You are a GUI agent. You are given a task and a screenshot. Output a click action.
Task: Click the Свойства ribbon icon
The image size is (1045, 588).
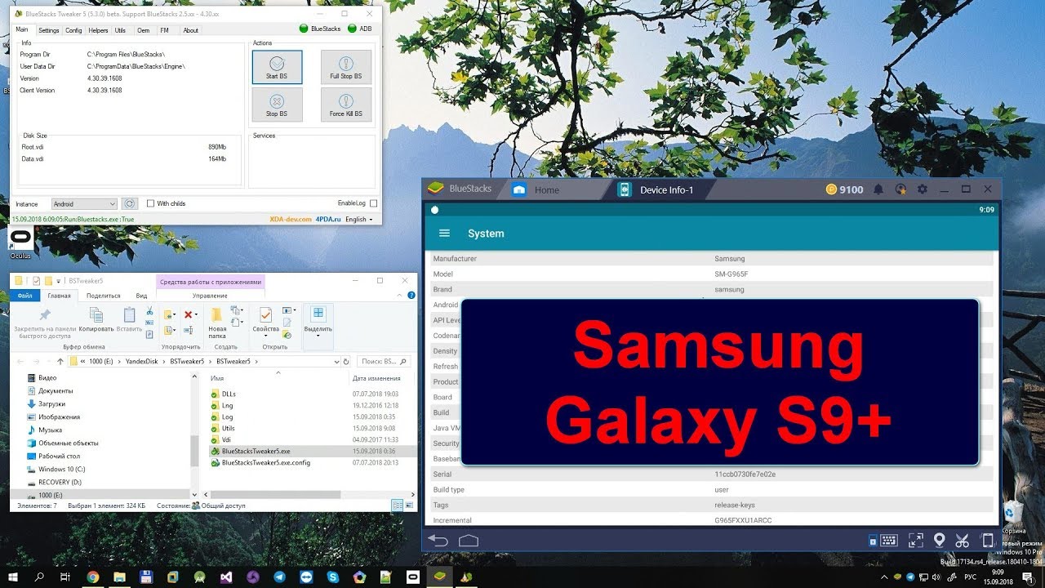point(265,319)
